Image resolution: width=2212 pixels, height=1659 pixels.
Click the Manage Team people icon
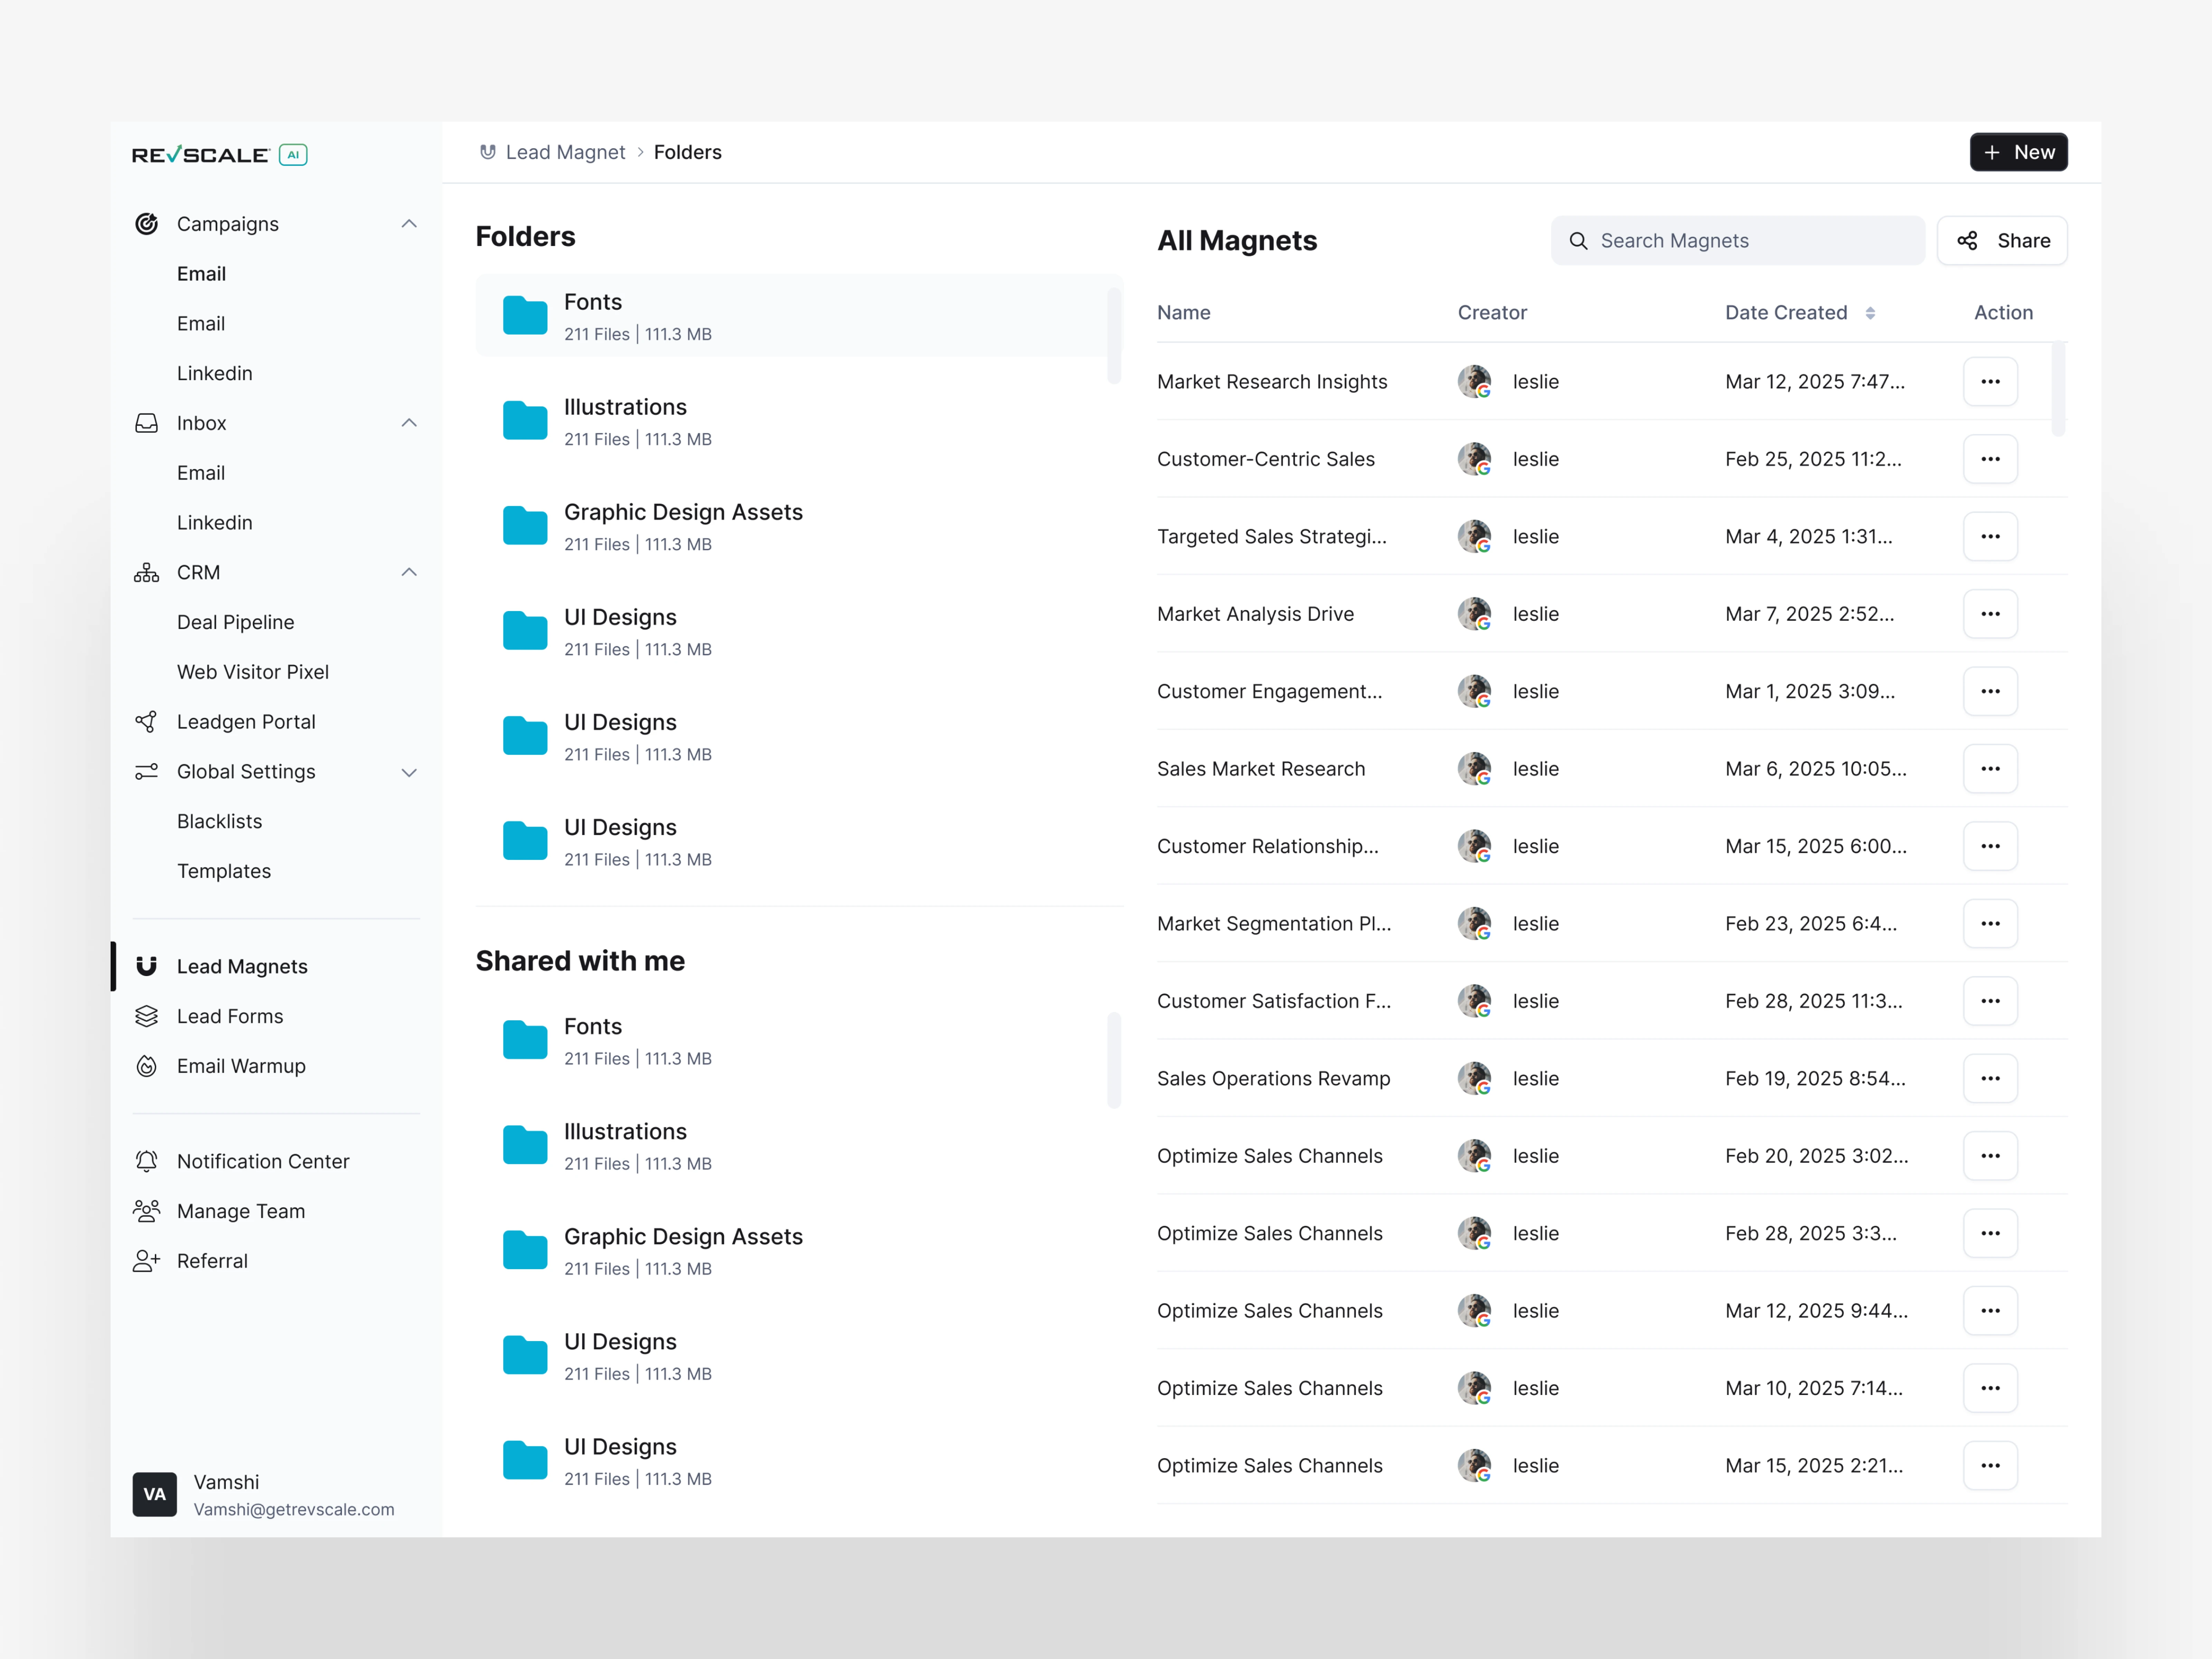[x=147, y=1211]
